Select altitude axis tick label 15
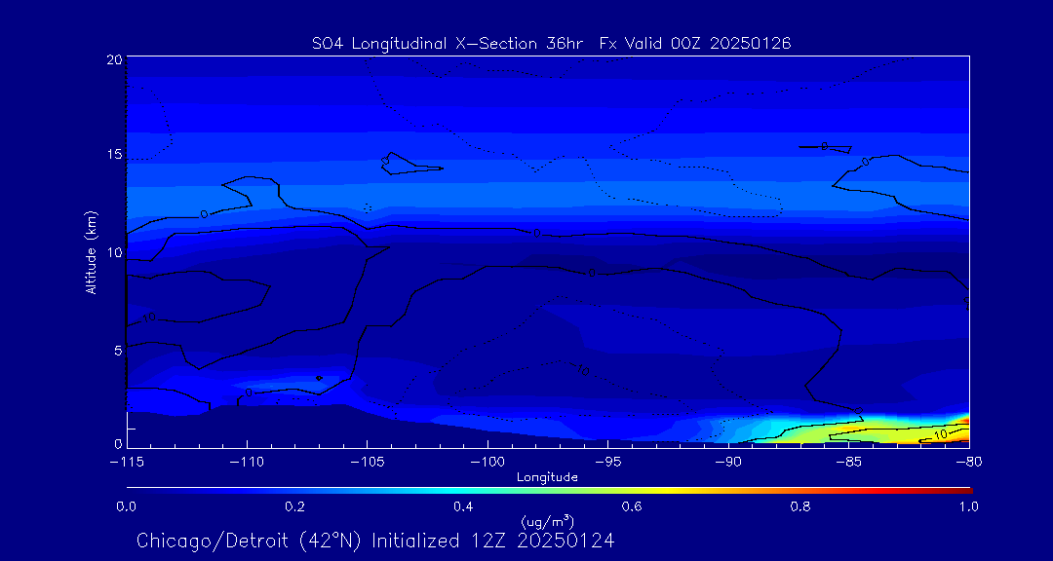 pos(113,155)
